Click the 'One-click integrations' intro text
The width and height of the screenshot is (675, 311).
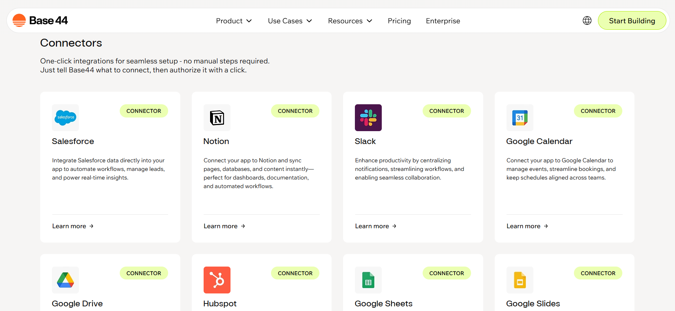pyautogui.click(x=155, y=66)
